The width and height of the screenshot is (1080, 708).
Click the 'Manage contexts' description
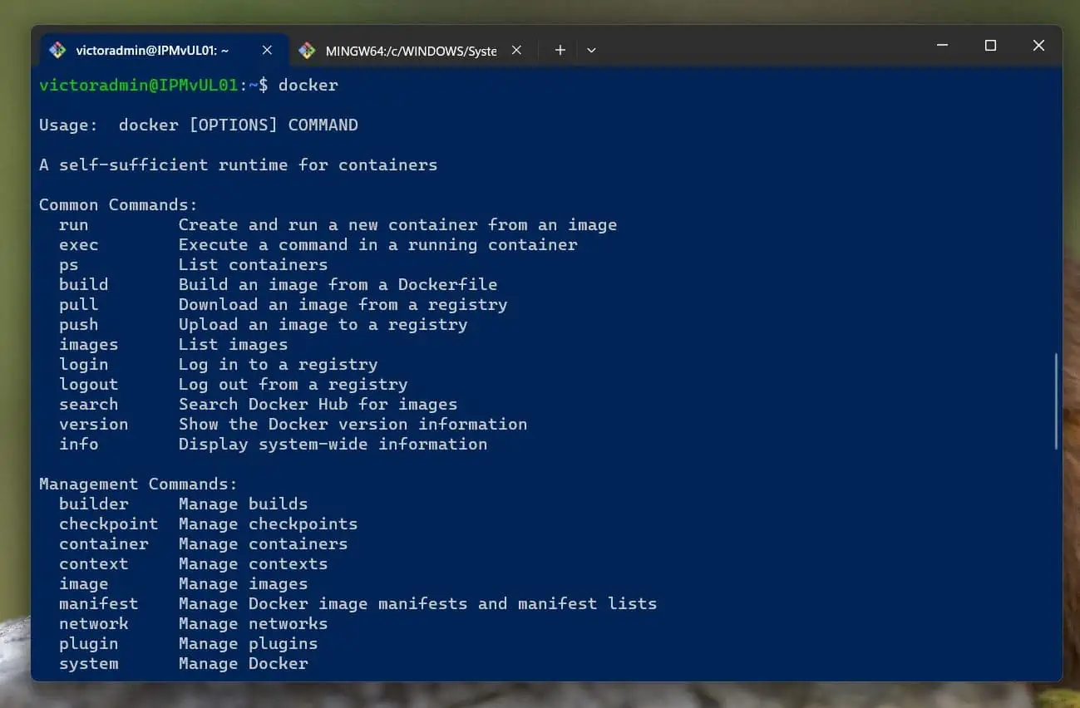pos(254,563)
